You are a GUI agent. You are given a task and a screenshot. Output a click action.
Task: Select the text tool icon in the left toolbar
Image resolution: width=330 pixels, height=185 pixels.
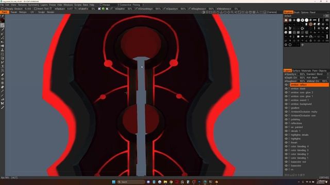click(2, 66)
